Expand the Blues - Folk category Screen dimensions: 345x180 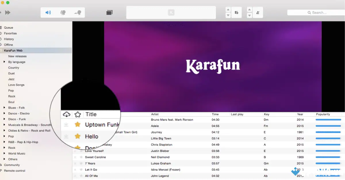[4, 108]
